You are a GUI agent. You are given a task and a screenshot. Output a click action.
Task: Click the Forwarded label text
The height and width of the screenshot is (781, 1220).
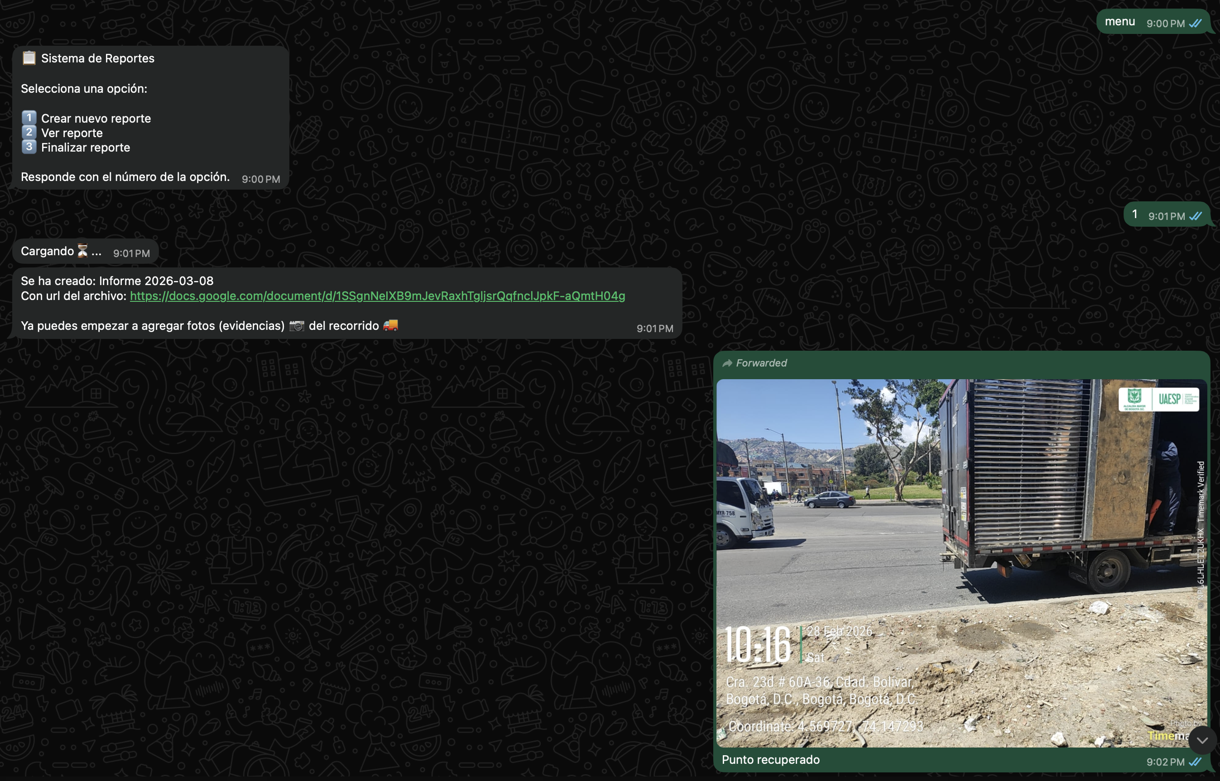tap(761, 363)
